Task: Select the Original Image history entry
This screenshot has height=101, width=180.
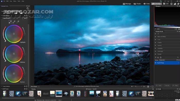Action: coord(167,63)
